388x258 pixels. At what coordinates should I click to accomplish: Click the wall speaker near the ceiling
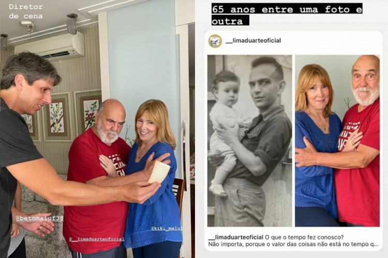(x=72, y=24)
